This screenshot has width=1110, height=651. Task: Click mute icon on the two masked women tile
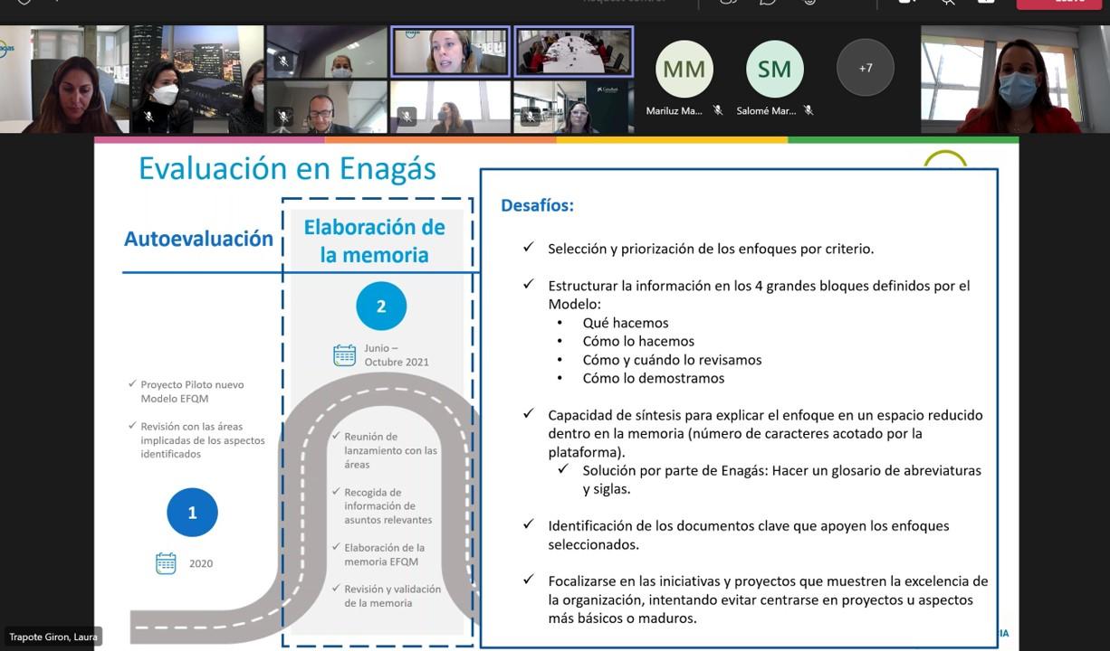tap(149, 117)
